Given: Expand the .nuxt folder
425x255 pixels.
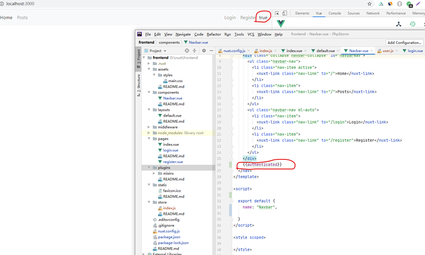Looking at the screenshot, I should point(149,64).
